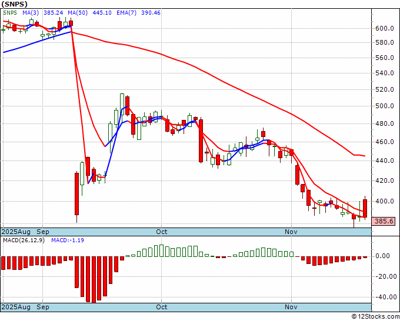400x321 pixels.
Task: Click the 500.0 price axis label
Action: point(385,106)
